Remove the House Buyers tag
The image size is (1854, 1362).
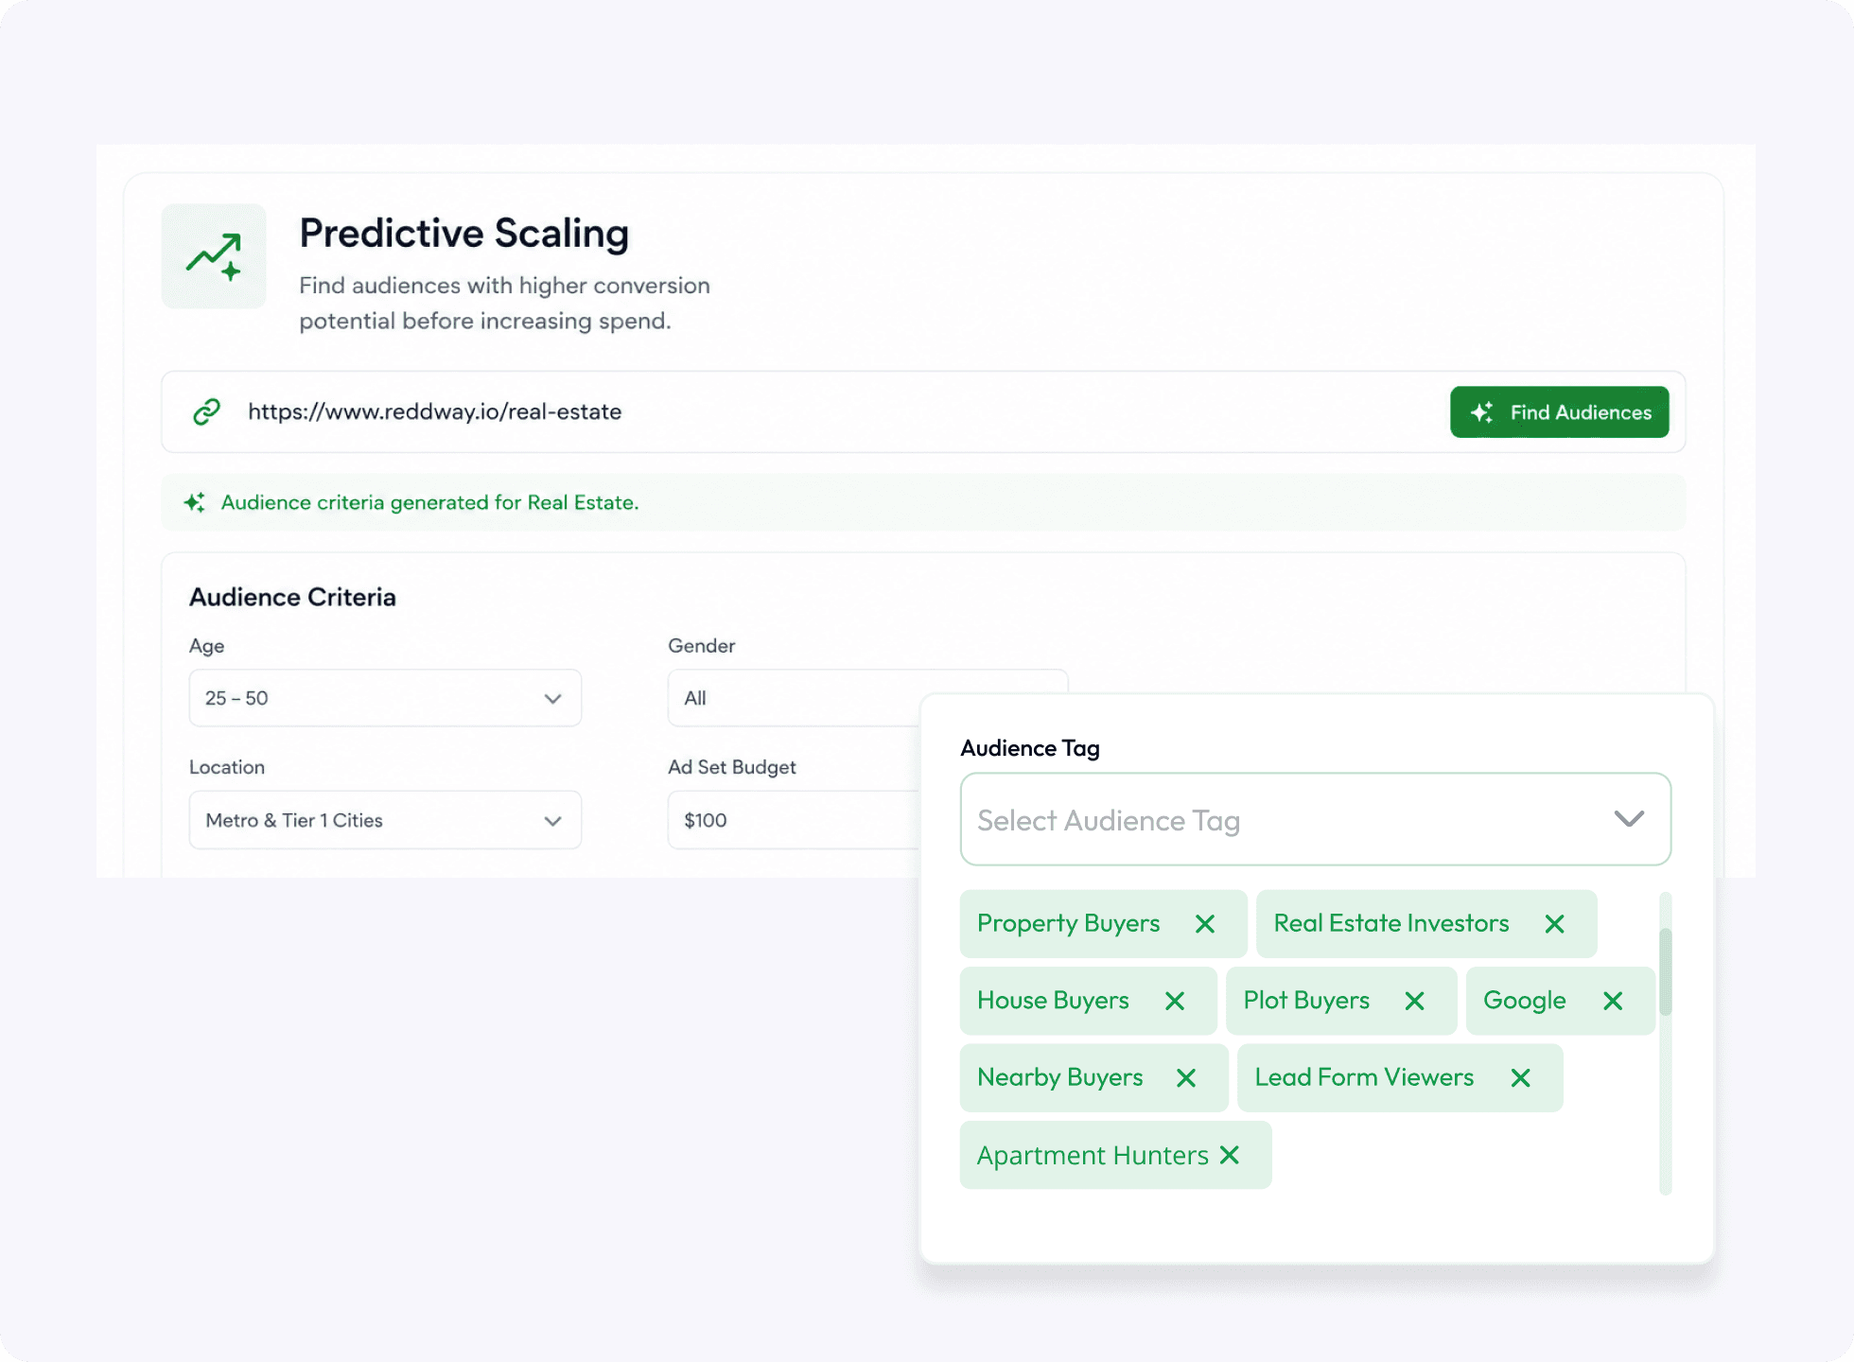point(1174,1001)
